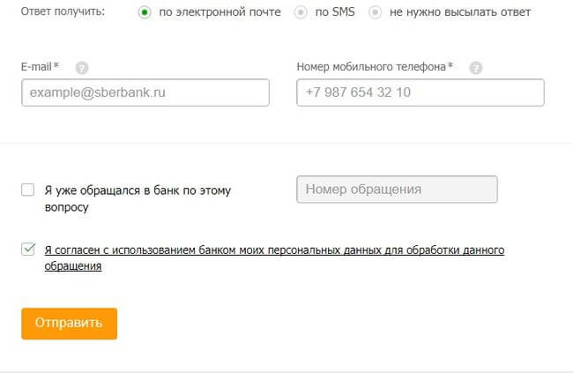Focus the E-mail field with example@sberbank.ru placeholder
573x373 pixels.
click(145, 93)
